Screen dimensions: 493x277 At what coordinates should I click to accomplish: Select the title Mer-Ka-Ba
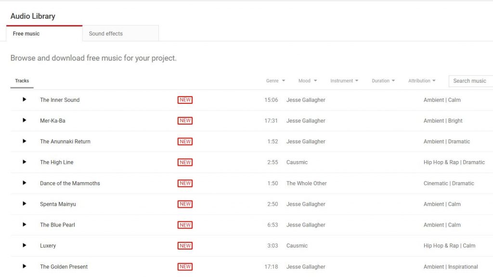[x=52, y=121]
